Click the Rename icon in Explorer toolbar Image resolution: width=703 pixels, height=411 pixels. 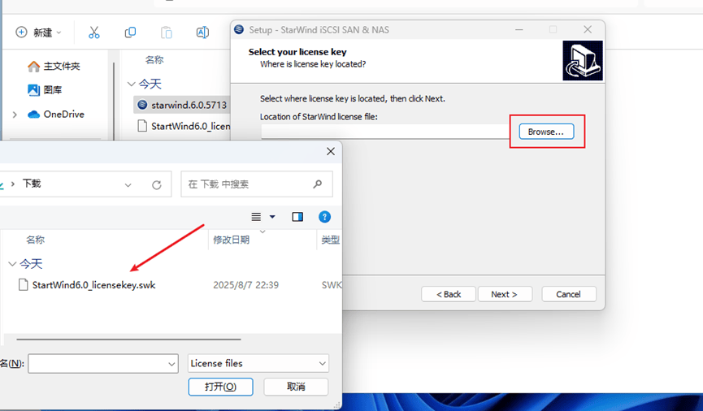point(202,32)
